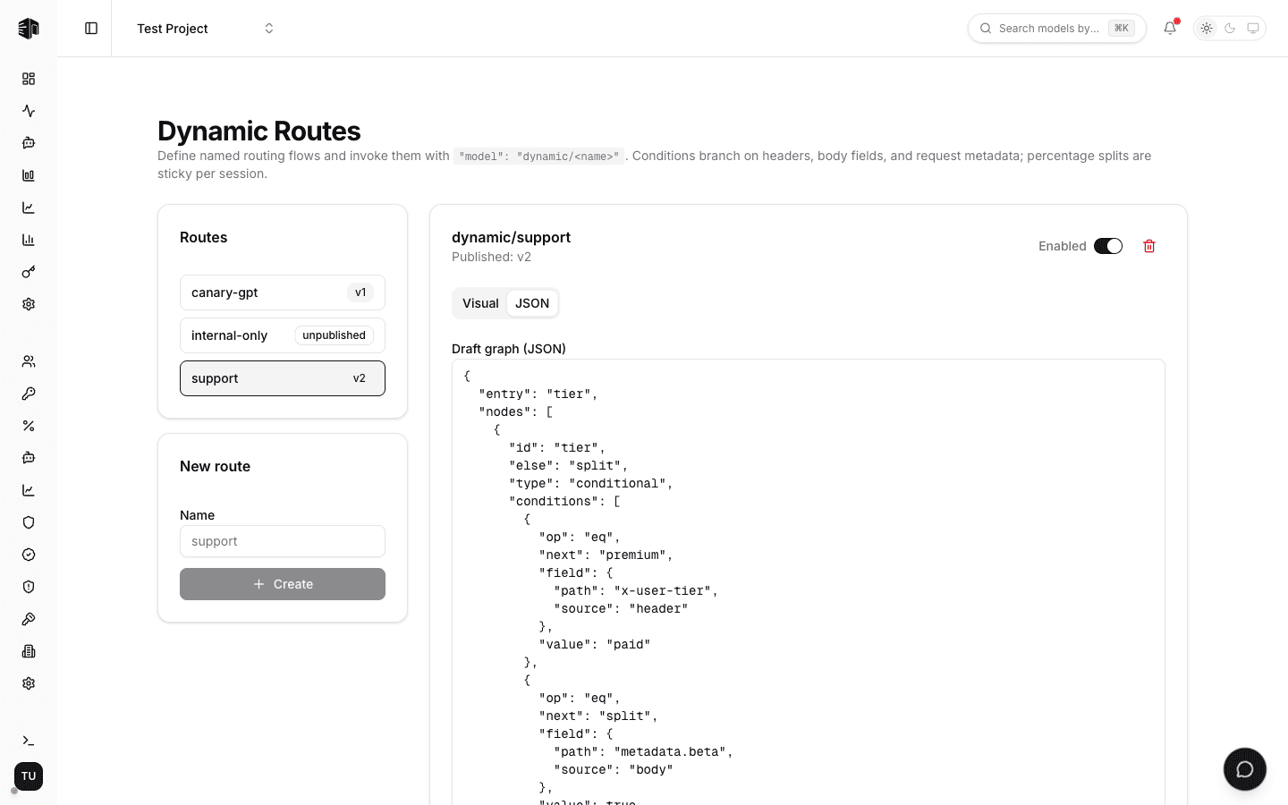The width and height of the screenshot is (1288, 805).
Task: Open the notifications bell
Action: [1170, 29]
